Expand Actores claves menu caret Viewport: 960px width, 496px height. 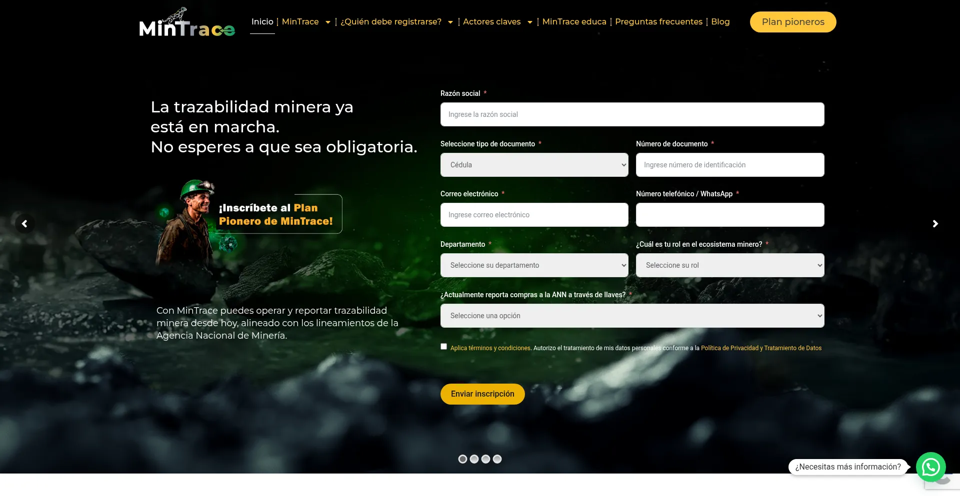pyautogui.click(x=530, y=22)
